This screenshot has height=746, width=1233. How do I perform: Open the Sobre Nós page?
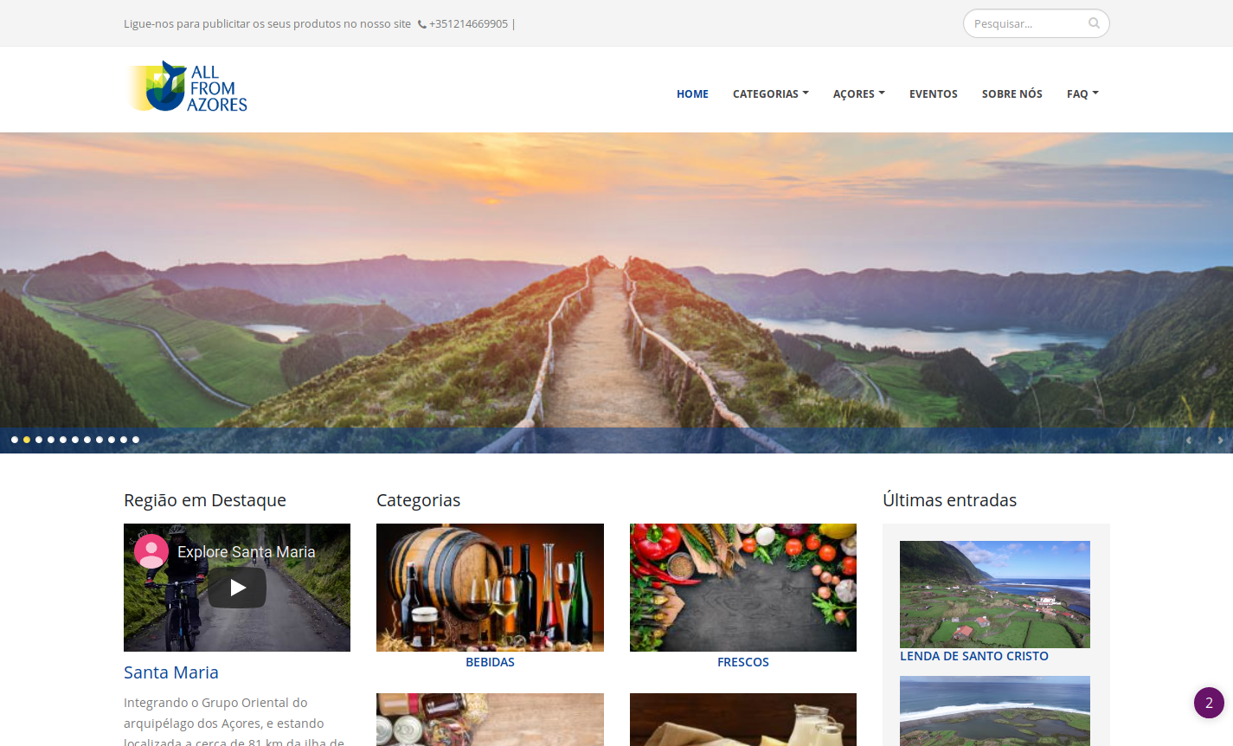(x=1011, y=93)
